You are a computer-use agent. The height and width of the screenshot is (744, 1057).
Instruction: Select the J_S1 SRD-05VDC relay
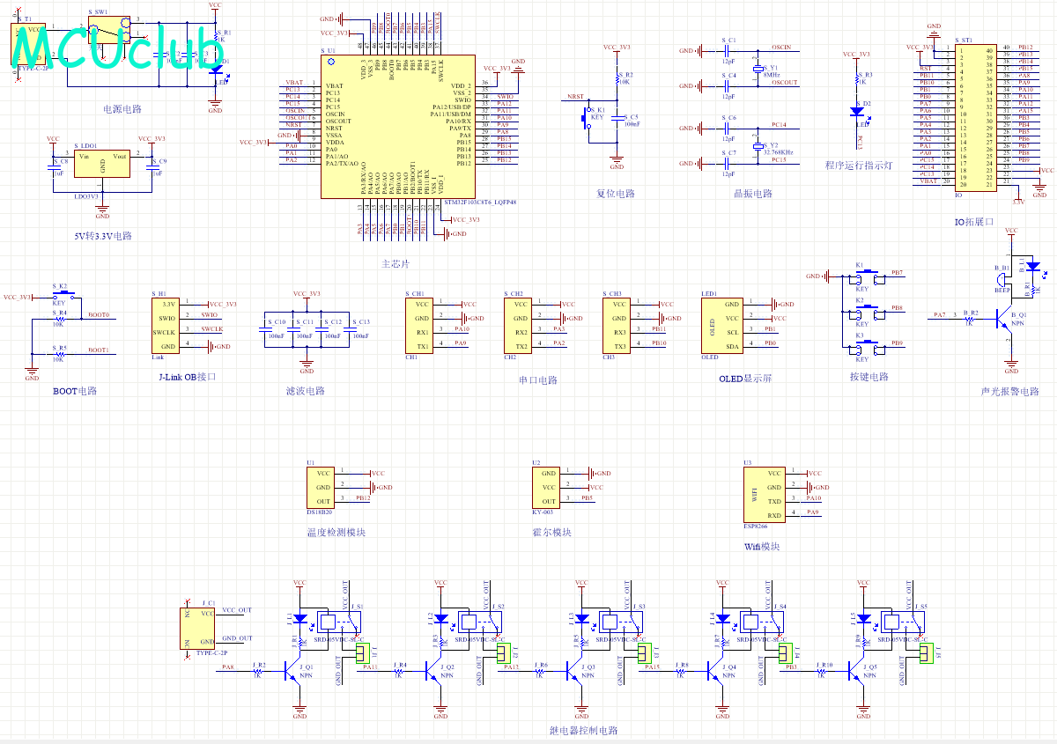tap(338, 623)
